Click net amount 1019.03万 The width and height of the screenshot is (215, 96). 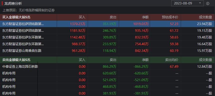coord(141,24)
